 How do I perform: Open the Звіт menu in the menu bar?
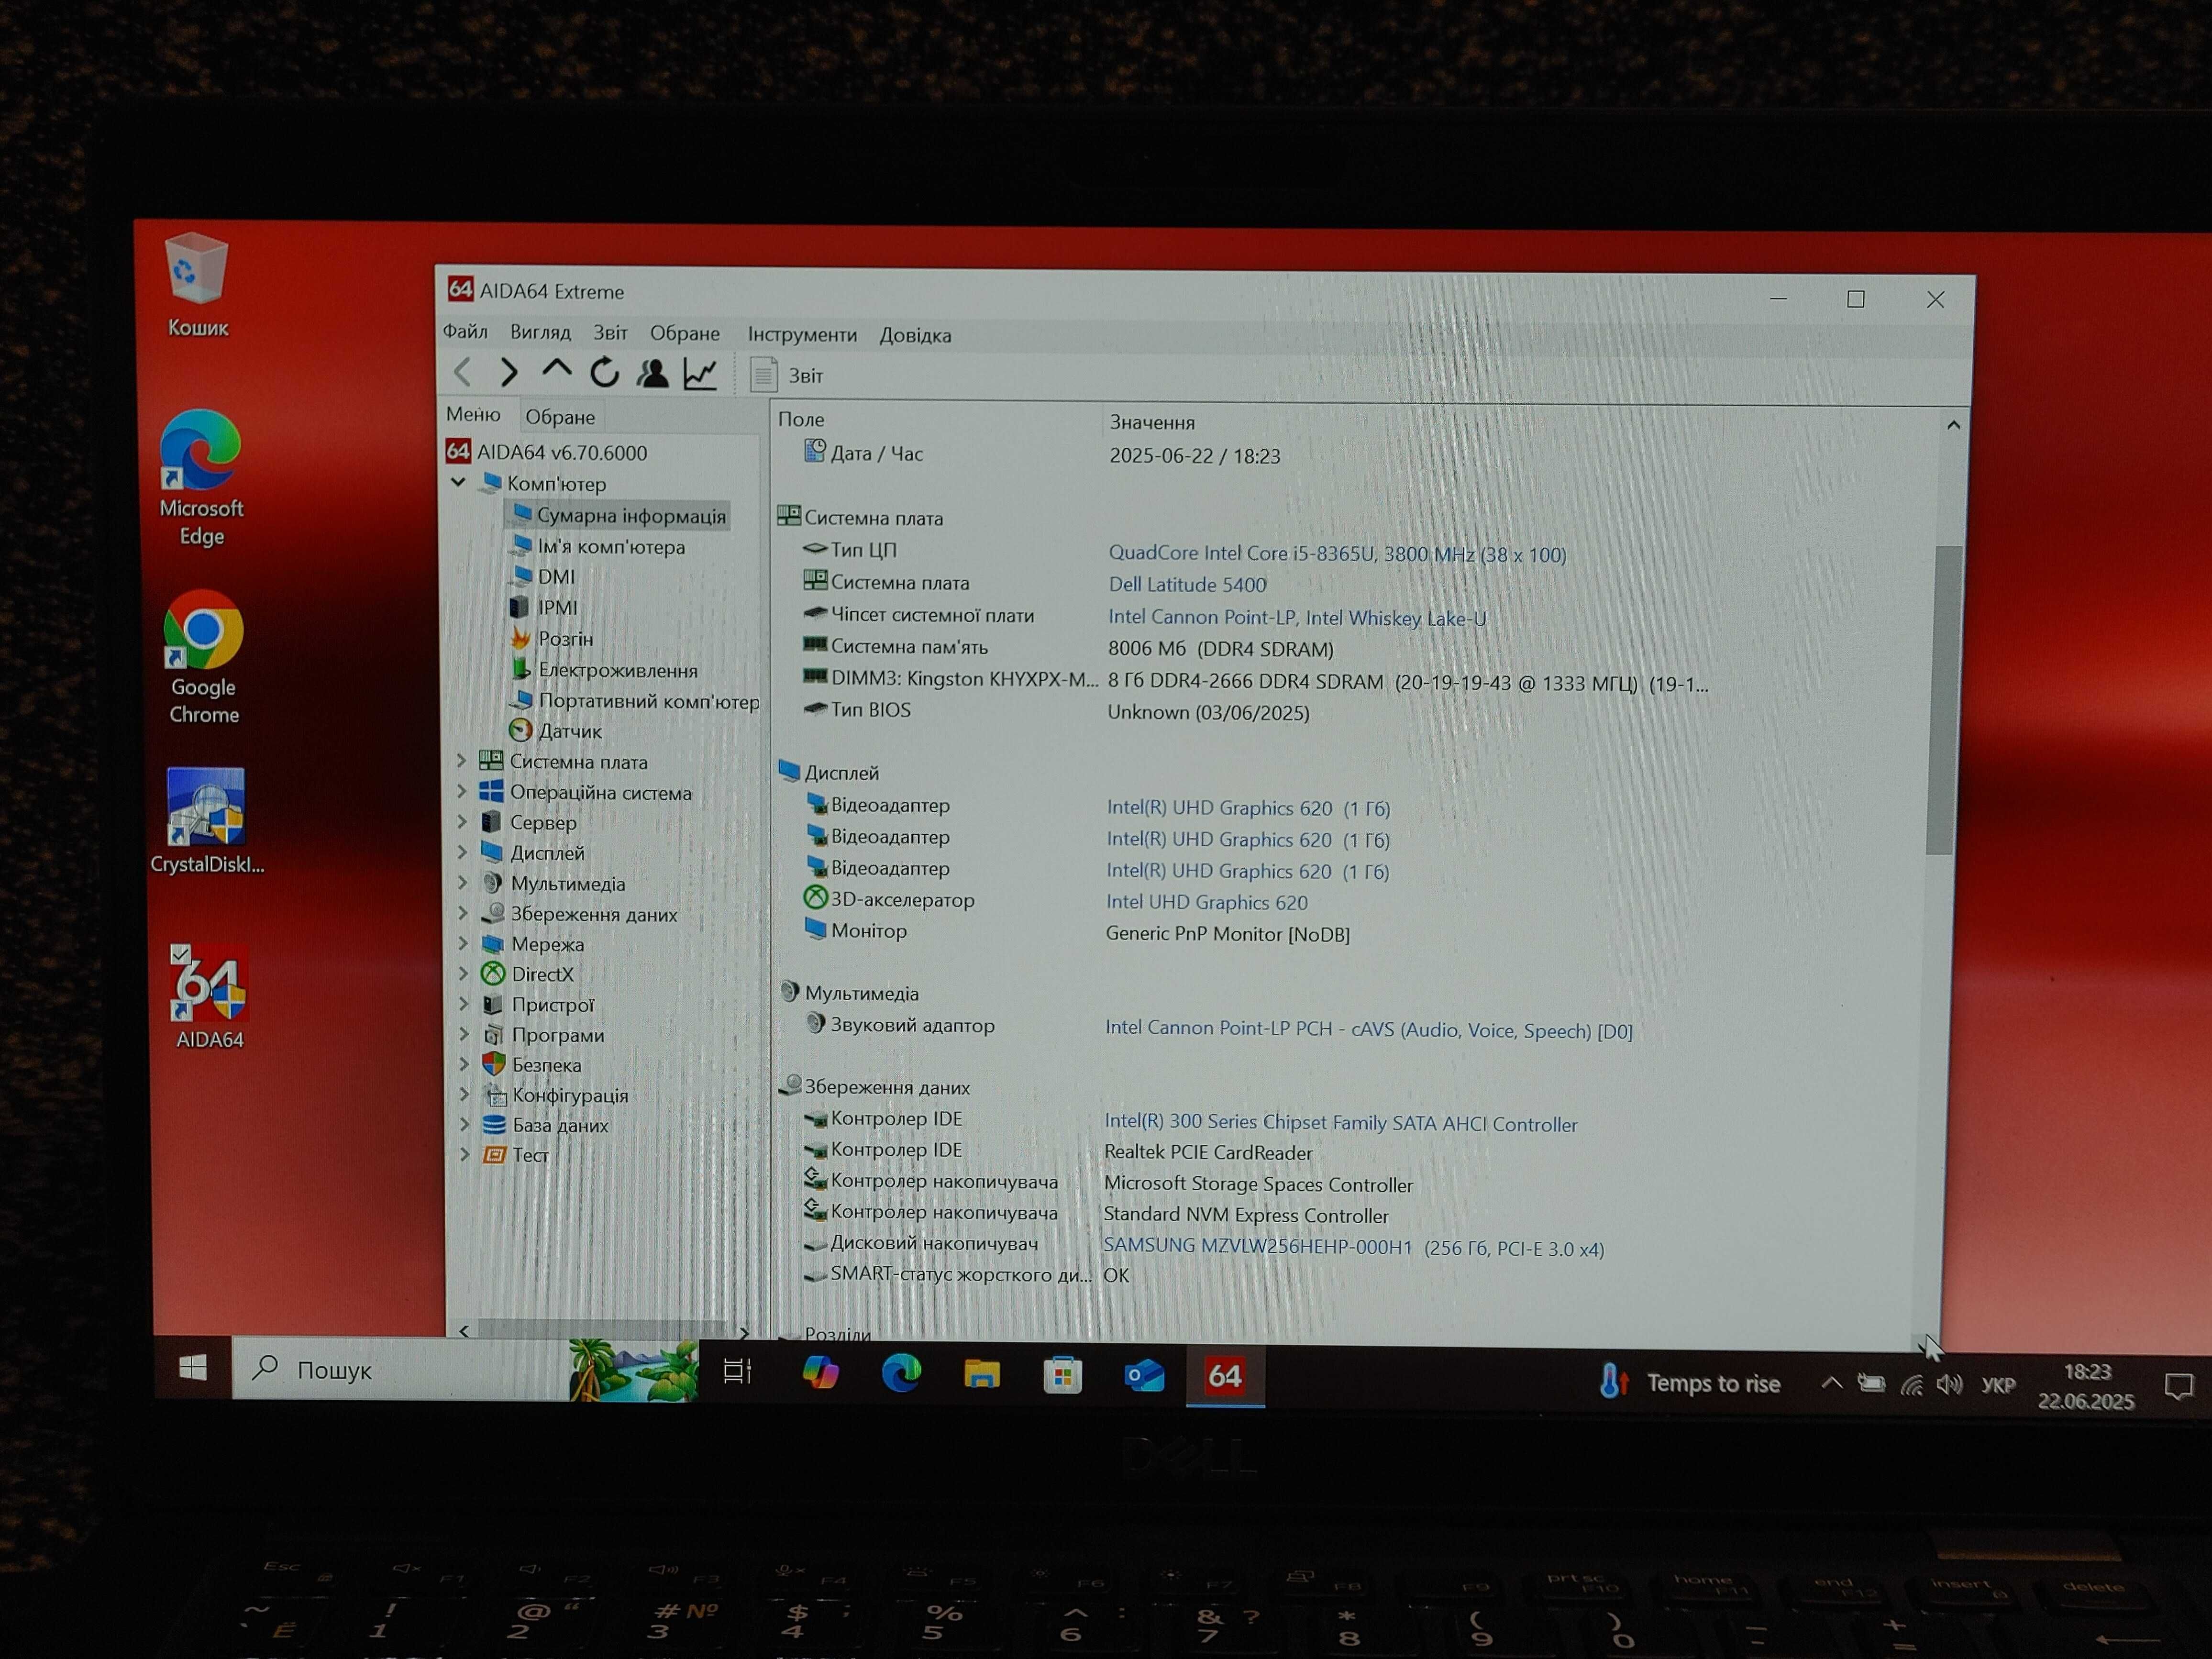pos(610,333)
